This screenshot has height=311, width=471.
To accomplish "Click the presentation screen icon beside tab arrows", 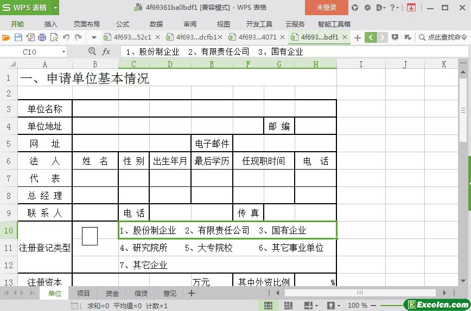I will pyautogui.click(x=395, y=37).
